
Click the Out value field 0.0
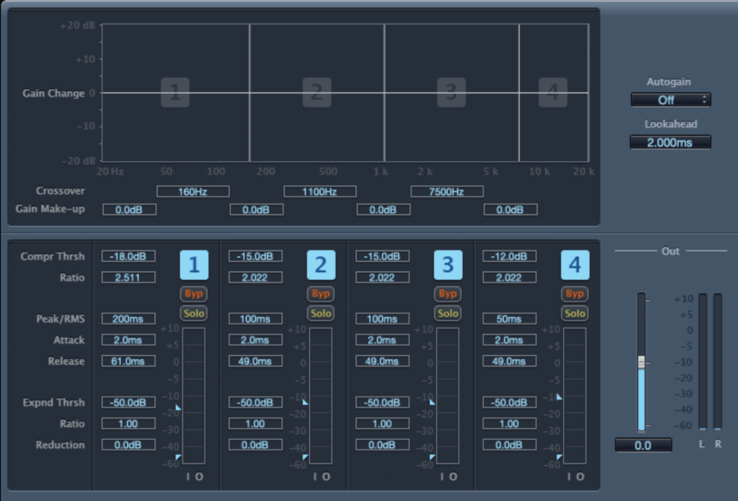pos(643,445)
